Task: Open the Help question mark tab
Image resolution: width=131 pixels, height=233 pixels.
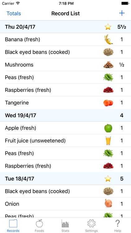Action: pos(117,226)
